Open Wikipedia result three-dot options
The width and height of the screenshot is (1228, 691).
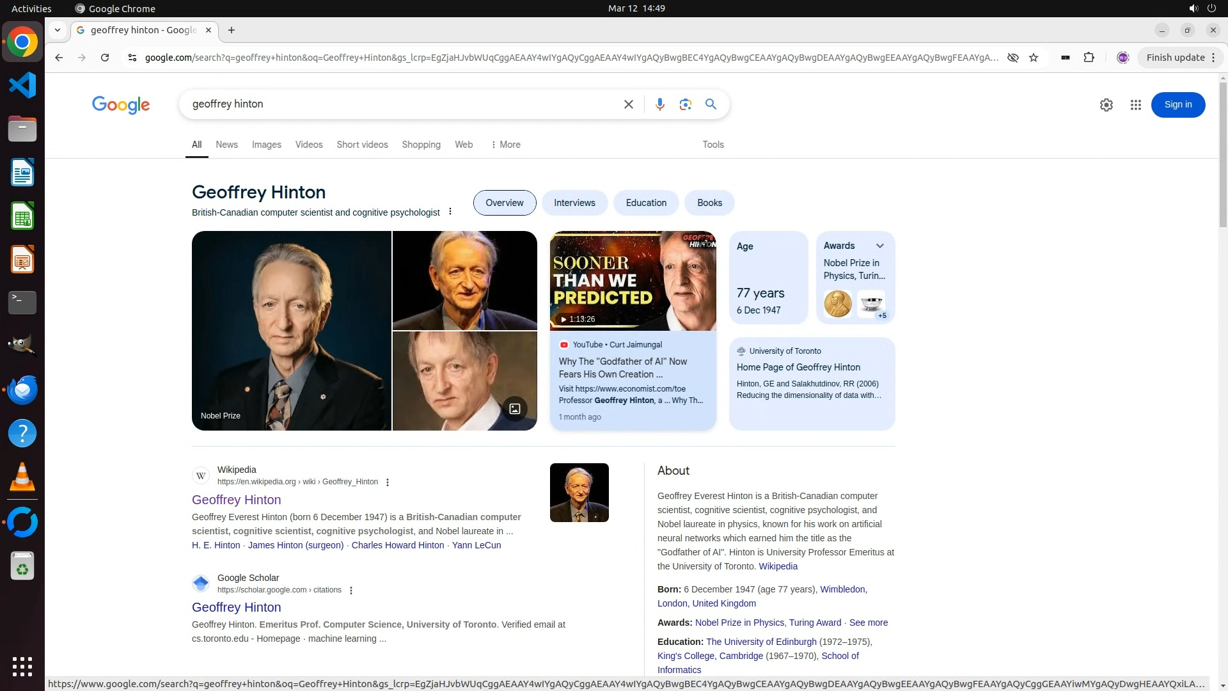[388, 482]
